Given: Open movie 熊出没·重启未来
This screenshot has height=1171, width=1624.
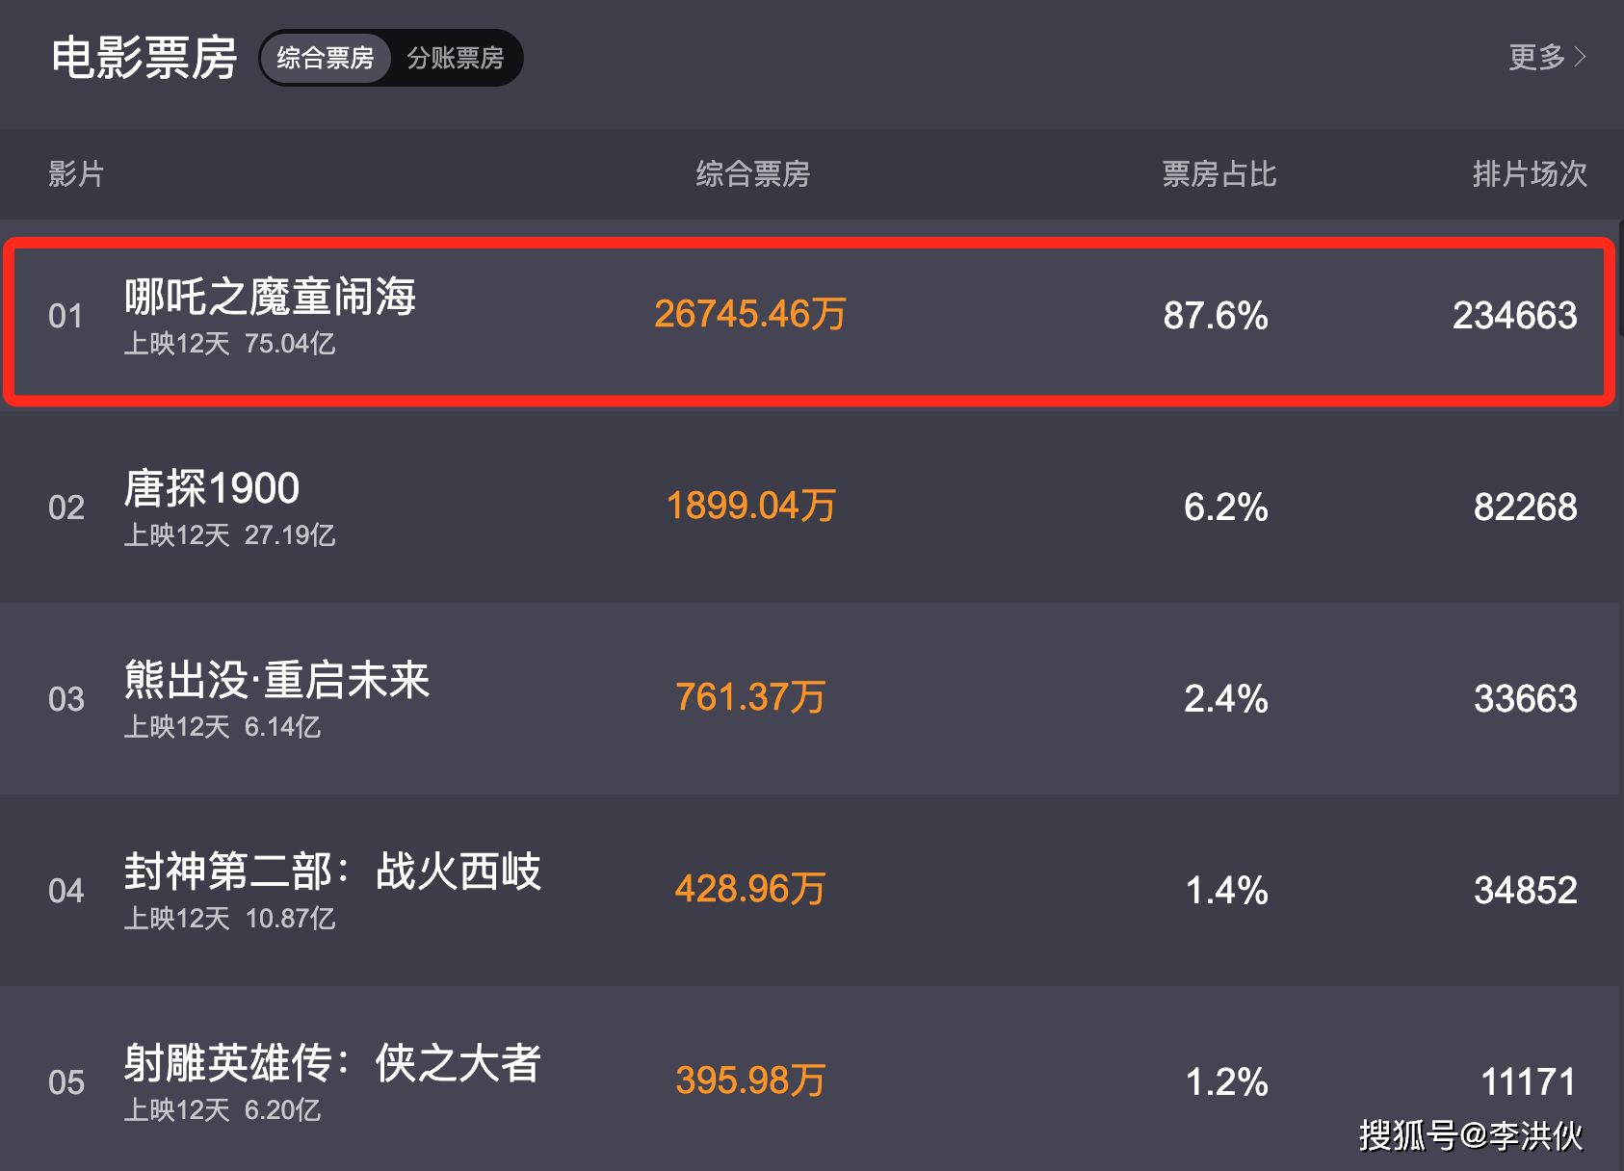Looking at the screenshot, I should coord(276,679).
